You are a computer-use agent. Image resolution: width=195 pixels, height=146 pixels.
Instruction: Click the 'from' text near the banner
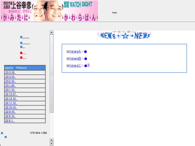pos(115,13)
